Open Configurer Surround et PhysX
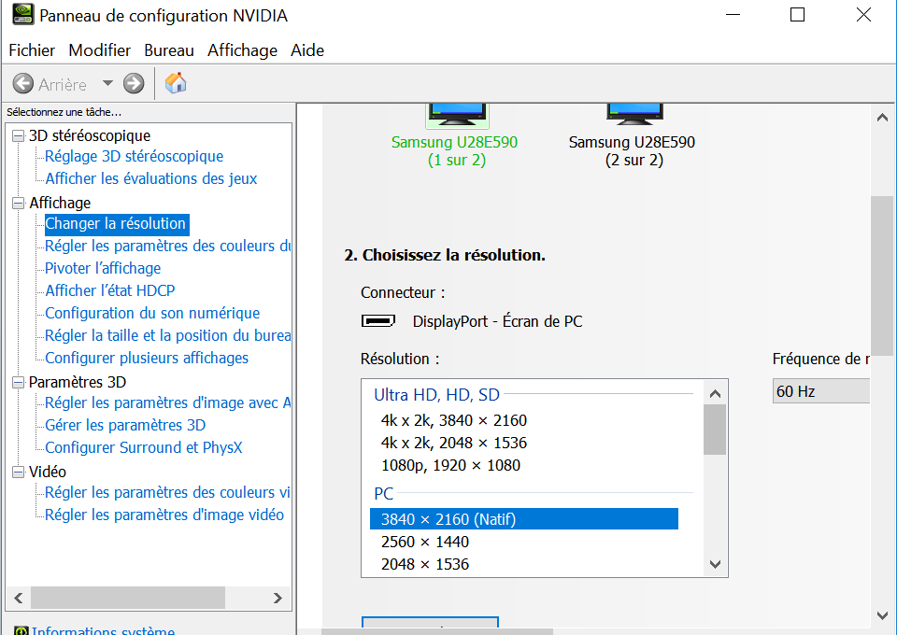The height and width of the screenshot is (635, 897). [144, 447]
